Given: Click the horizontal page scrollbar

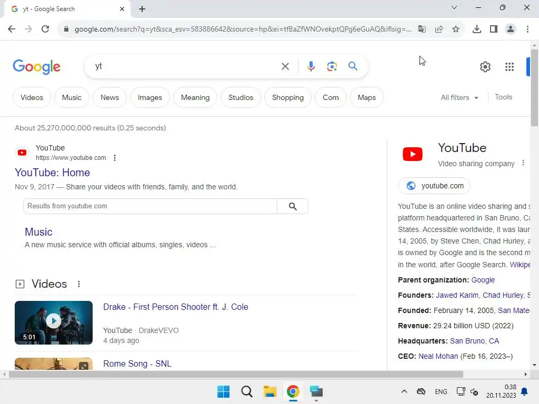Looking at the screenshot, I should (236, 375).
